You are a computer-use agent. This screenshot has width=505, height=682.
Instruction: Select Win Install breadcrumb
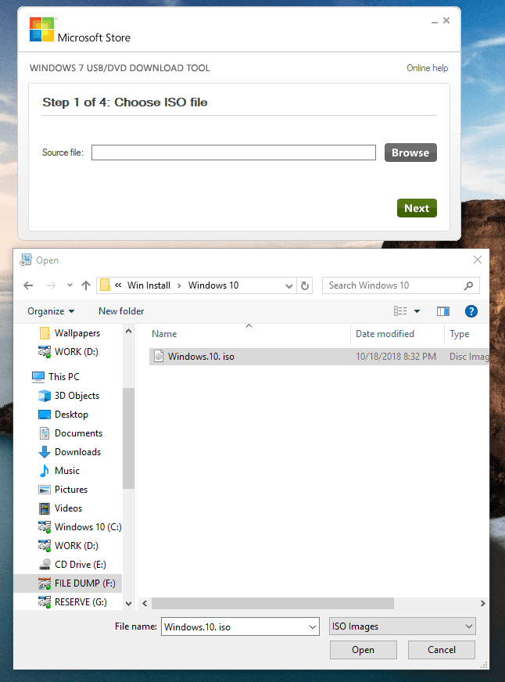149,285
